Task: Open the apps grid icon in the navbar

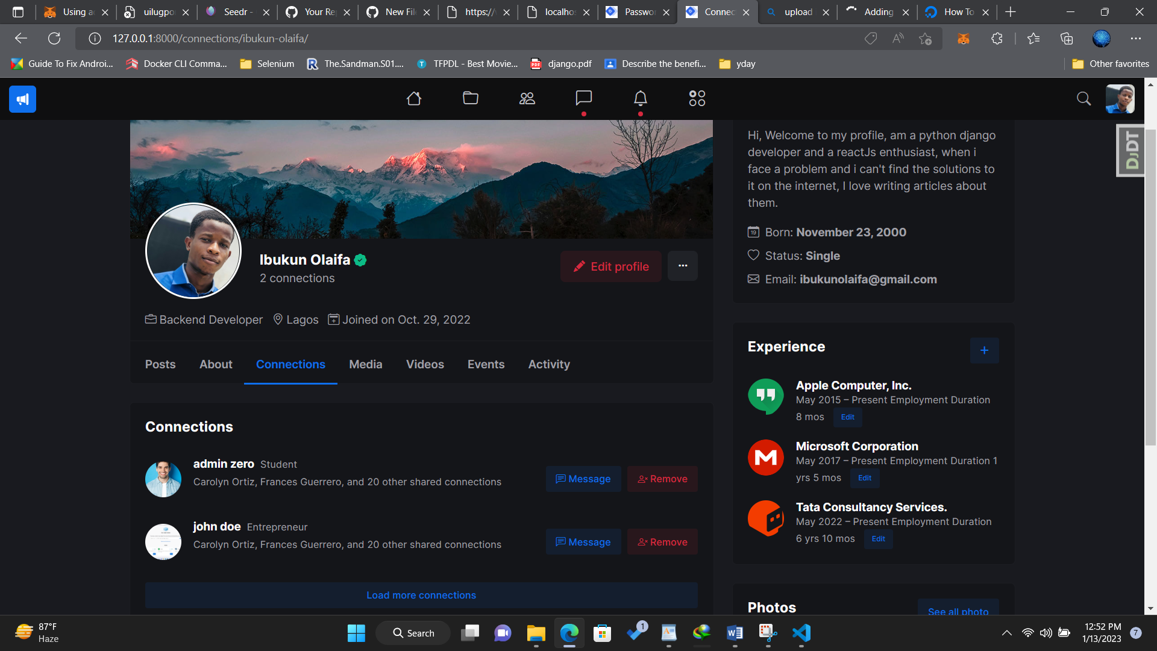Action: 697,98
